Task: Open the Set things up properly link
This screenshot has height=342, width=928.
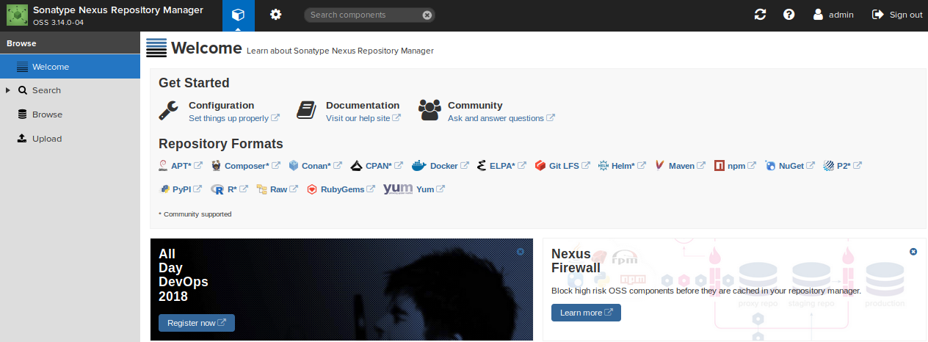Action: 233,118
